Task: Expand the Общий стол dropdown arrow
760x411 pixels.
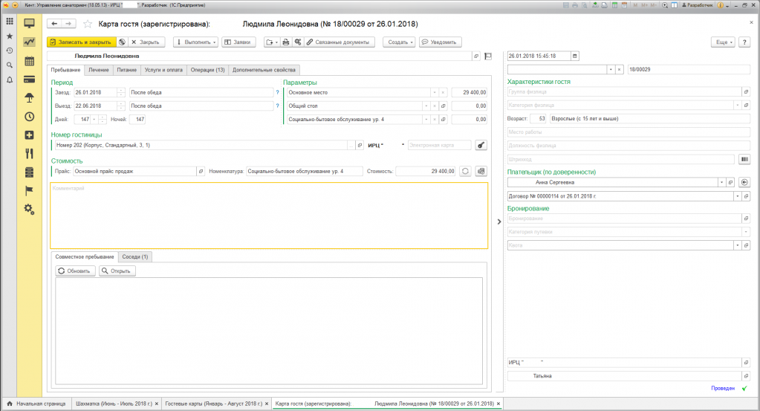Action: coord(426,106)
